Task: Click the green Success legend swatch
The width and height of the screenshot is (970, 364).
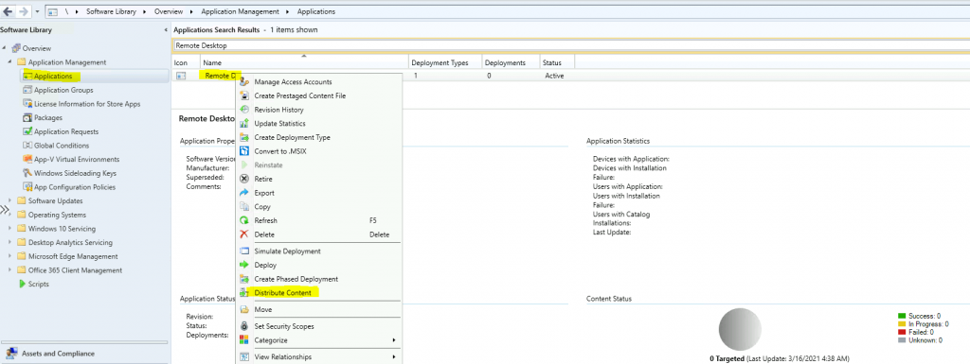Action: tap(902, 316)
